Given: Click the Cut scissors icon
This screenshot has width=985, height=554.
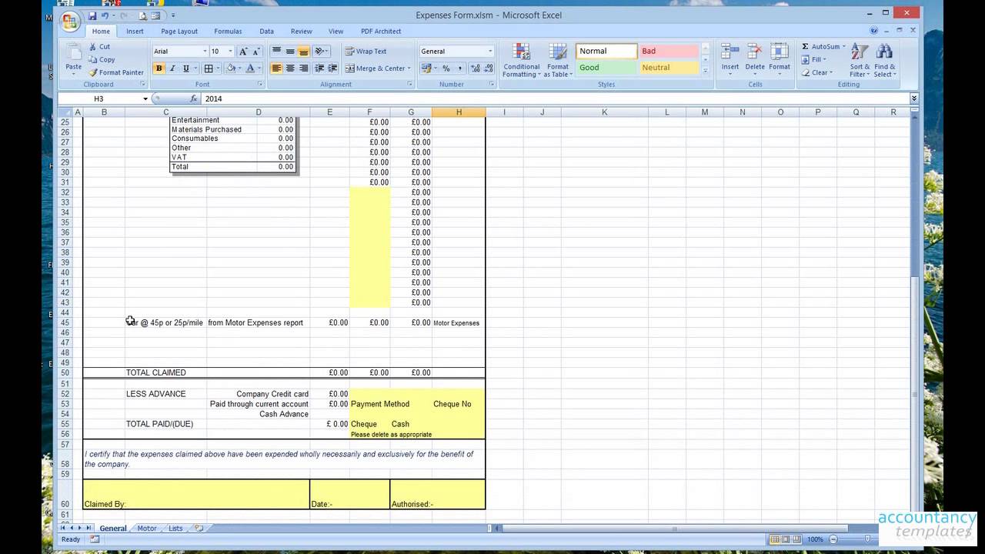Looking at the screenshot, I should (x=93, y=47).
